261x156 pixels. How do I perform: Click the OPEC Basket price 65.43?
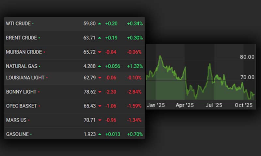pyautogui.click(x=89, y=106)
